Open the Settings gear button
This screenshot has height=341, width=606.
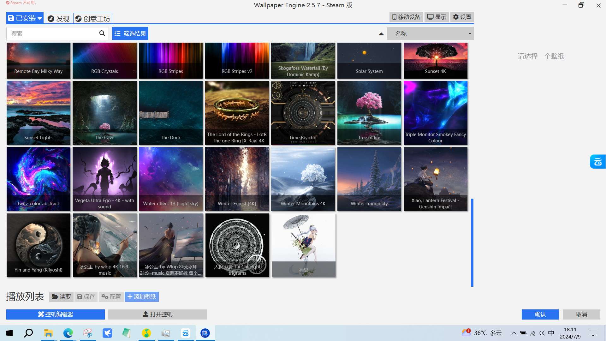point(462,17)
